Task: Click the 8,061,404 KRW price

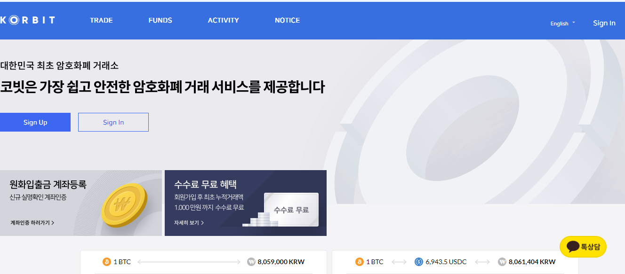Action: (x=532, y=262)
